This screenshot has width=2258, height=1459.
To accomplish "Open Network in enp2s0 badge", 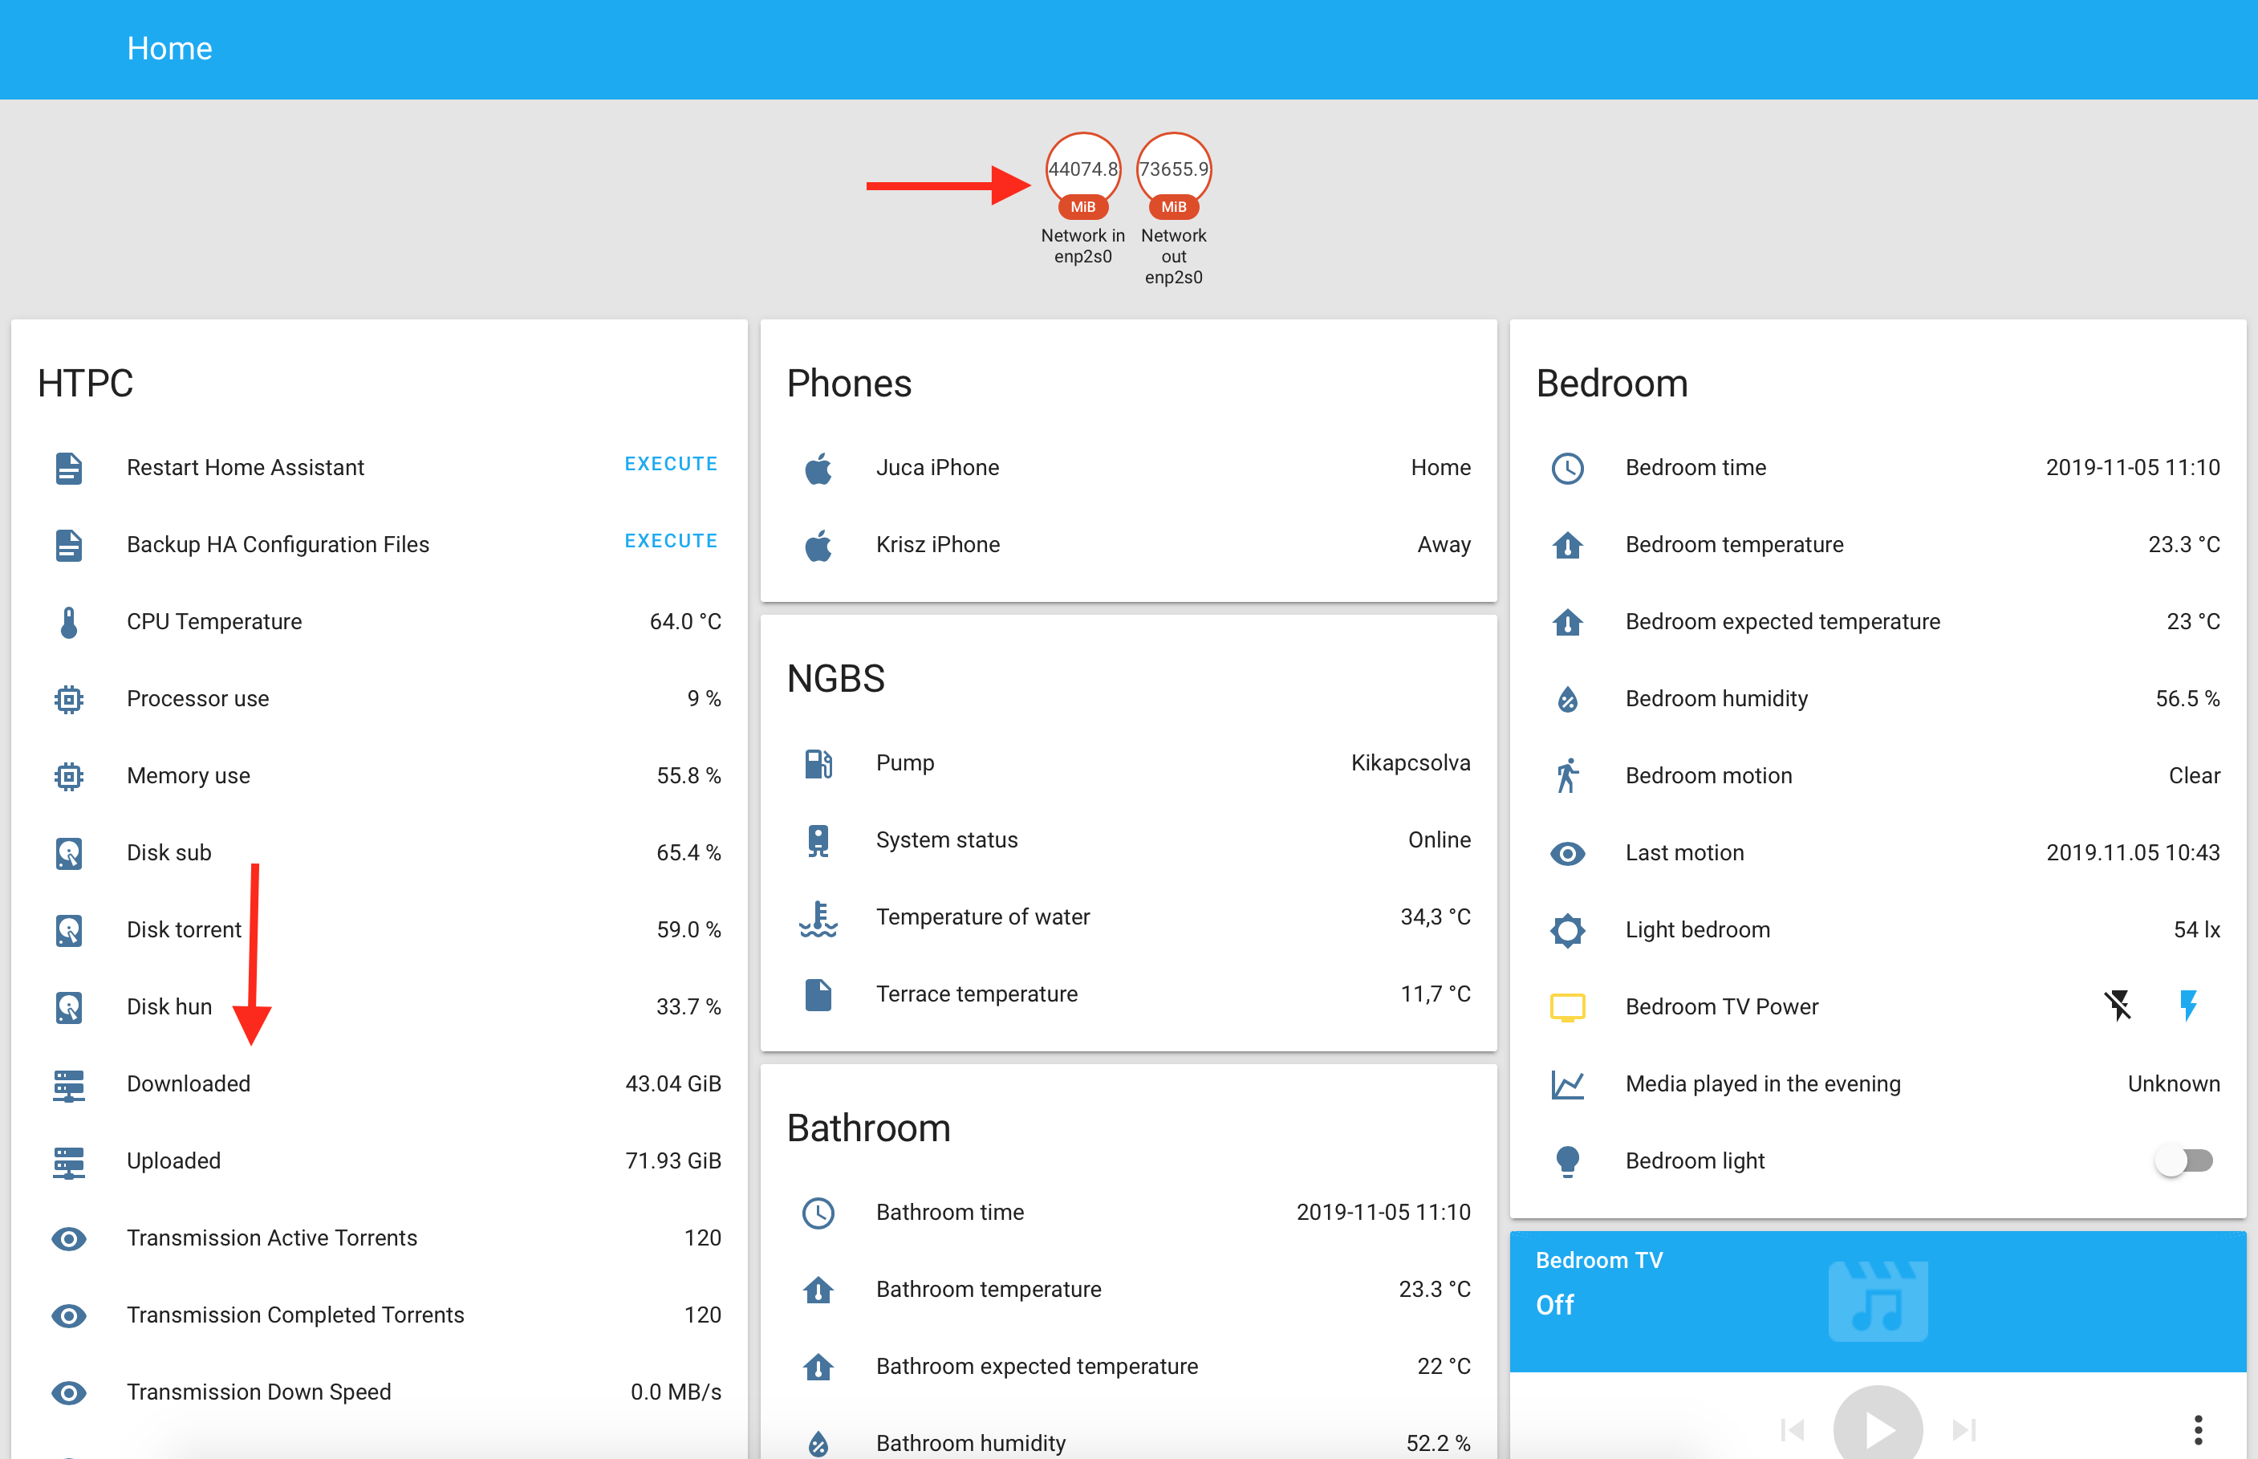I will [1082, 170].
